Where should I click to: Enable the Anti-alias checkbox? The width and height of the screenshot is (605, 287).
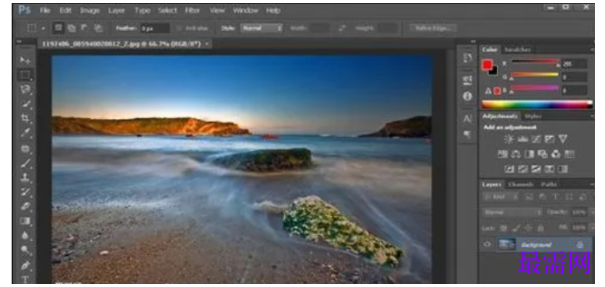178,28
